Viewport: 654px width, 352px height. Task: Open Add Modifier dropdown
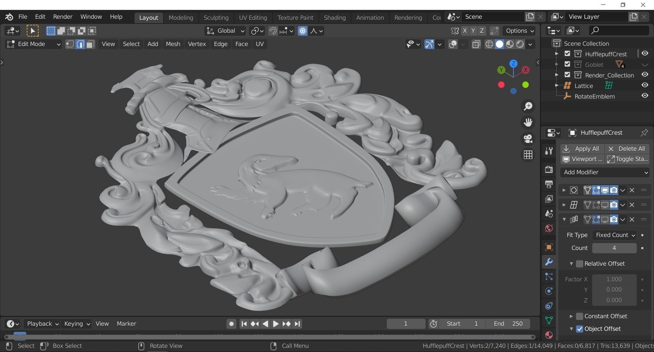point(605,172)
